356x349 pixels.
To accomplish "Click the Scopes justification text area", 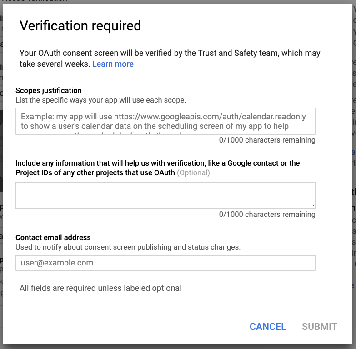I will tap(165, 121).
